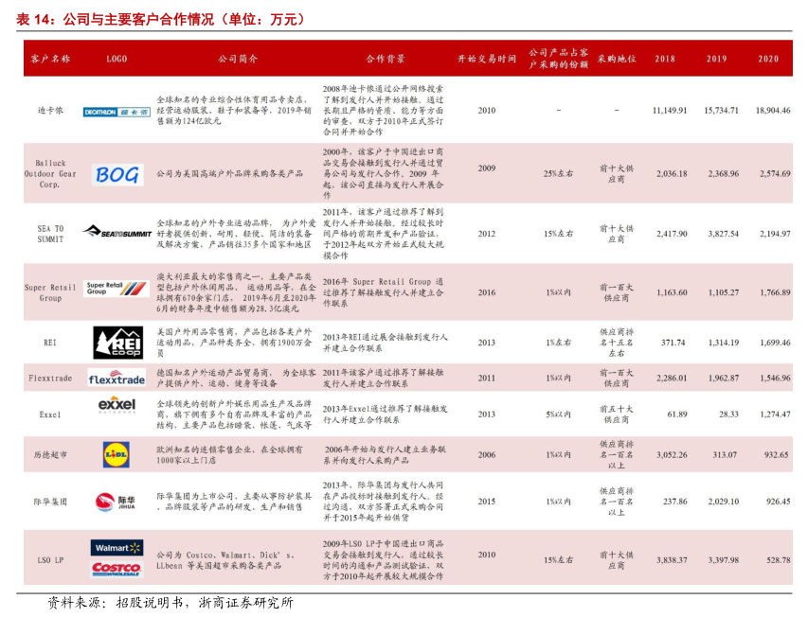Click the Super Retail Group logo
The height and width of the screenshot is (635, 808).
coord(111,288)
